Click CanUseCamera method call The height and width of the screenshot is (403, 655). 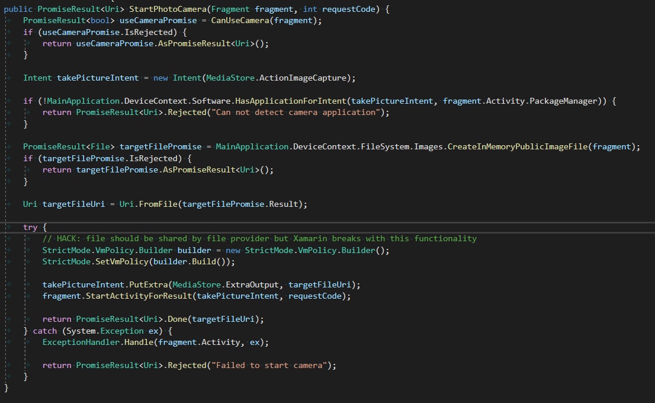tap(240, 21)
